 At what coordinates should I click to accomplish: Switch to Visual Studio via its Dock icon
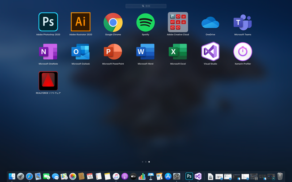click(198, 176)
